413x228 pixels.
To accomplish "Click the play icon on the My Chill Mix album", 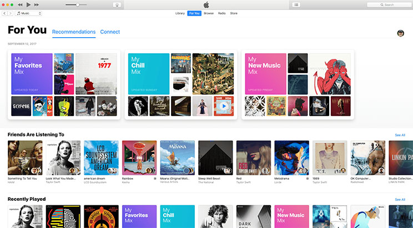I will tap(224, 106).
